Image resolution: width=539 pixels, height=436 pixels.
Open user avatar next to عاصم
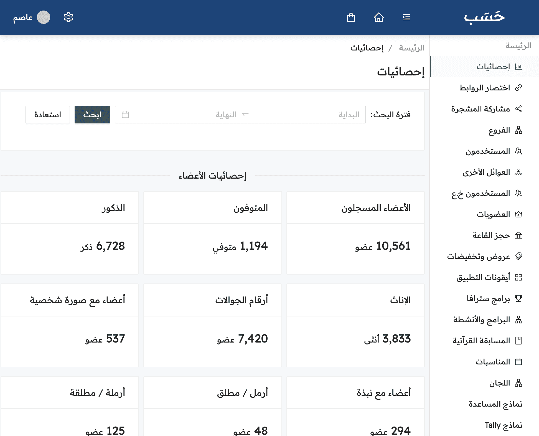44,17
